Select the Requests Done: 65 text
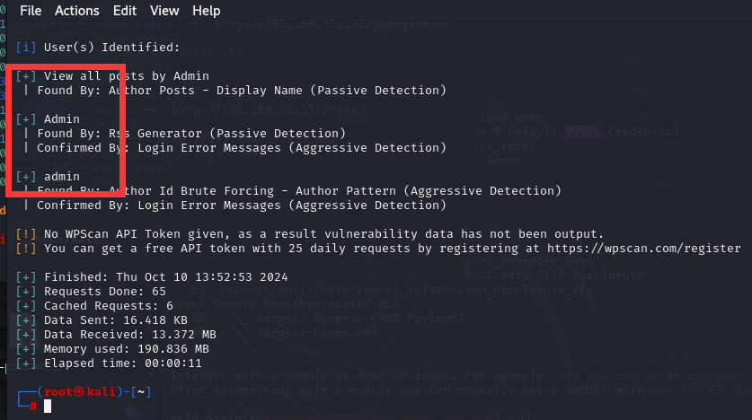 coord(105,292)
